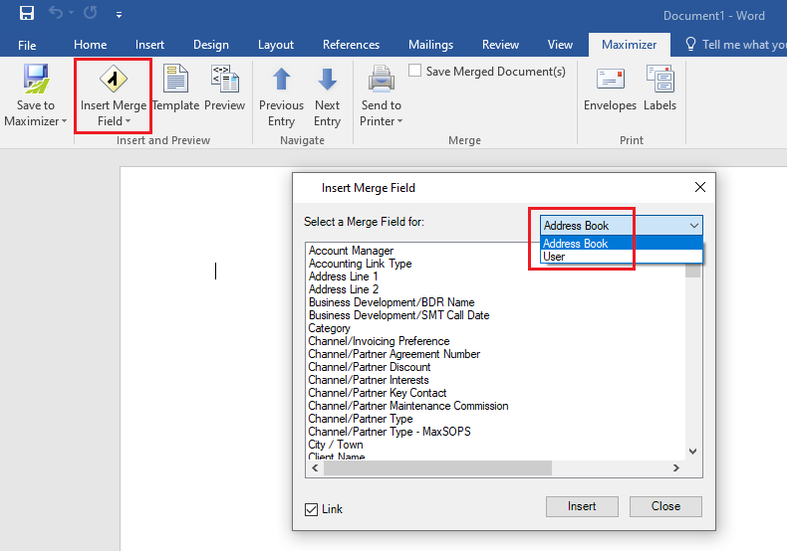This screenshot has height=551, width=787.
Task: Click the Save icon in the title bar
Action: 27,13
